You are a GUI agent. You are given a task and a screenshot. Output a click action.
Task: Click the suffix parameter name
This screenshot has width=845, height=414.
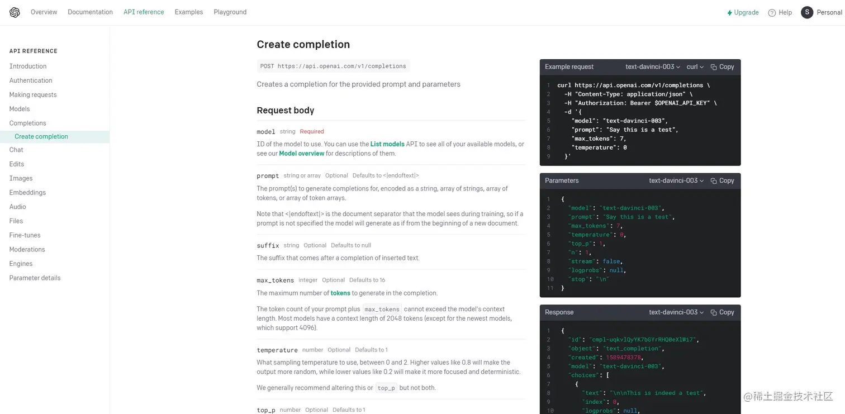268,246
